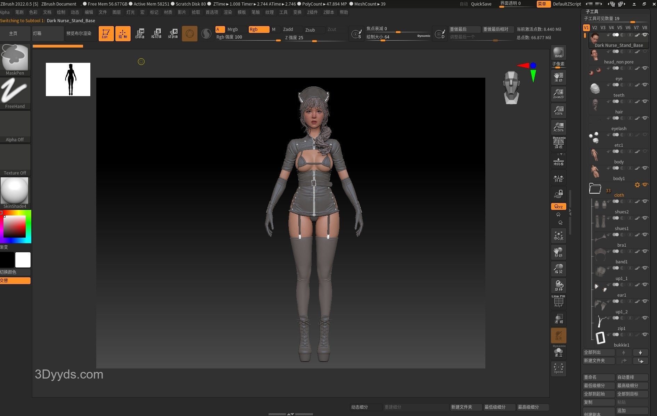
Task: Collapse the cloth folder in subtools
Action: 595,188
